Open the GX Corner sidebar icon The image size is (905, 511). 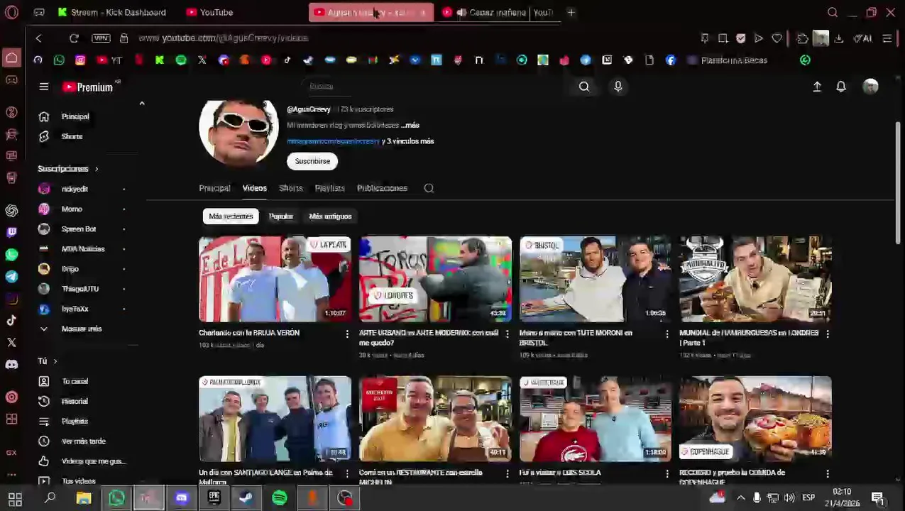[x=11, y=452]
